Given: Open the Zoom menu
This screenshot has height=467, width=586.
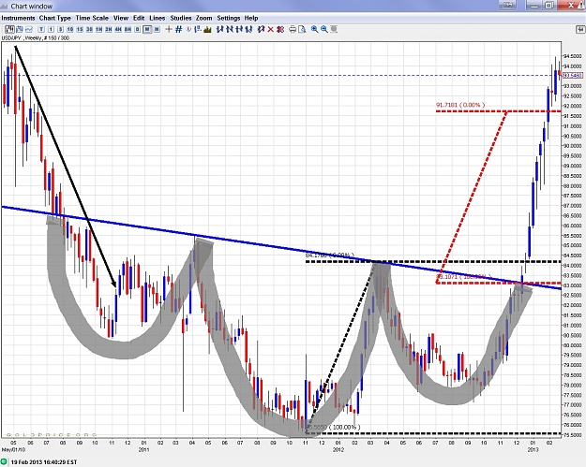Looking at the screenshot, I should (x=204, y=18).
